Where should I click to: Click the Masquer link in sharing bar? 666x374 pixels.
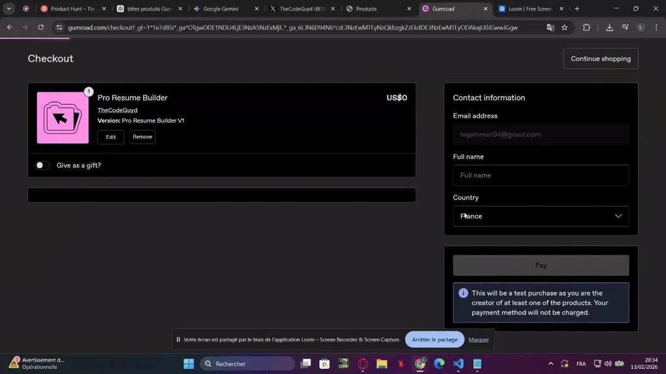pos(479,340)
